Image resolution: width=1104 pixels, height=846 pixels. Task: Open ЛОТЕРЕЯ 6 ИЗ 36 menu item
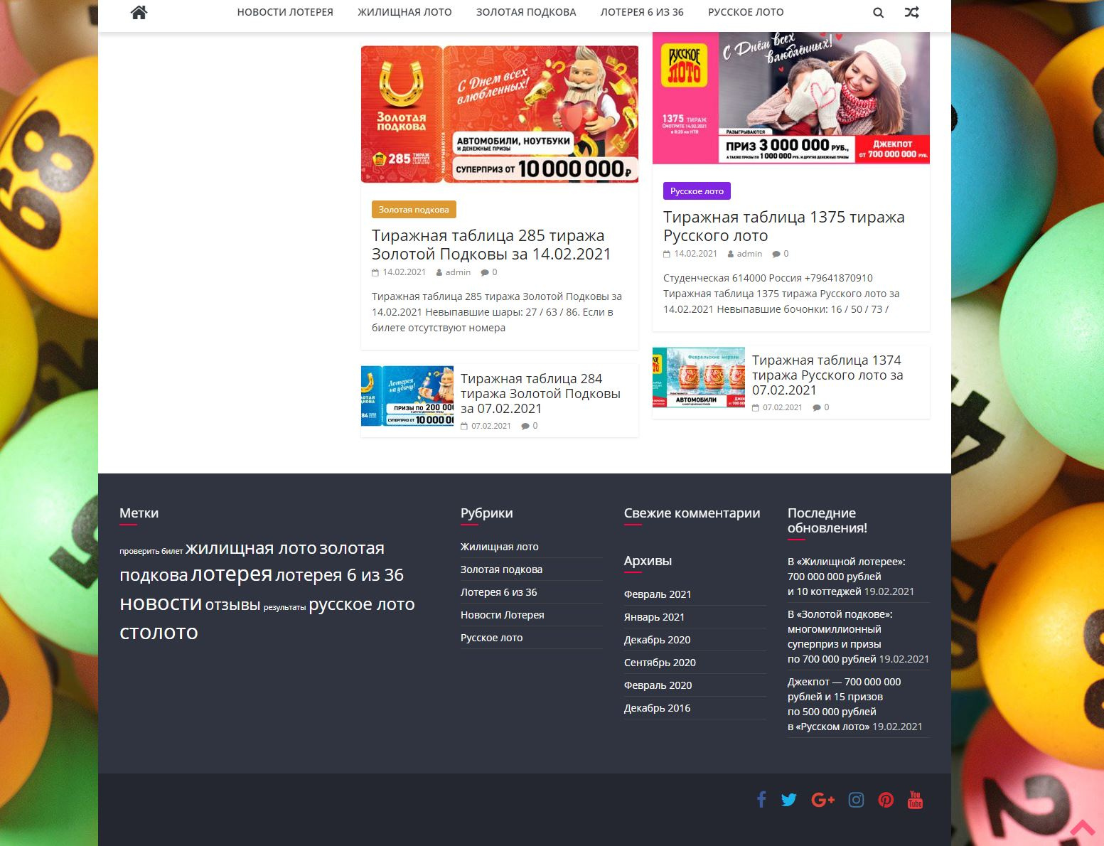click(x=642, y=12)
